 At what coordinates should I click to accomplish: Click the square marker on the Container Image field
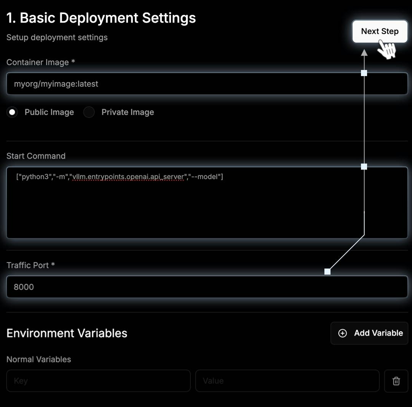tap(364, 73)
